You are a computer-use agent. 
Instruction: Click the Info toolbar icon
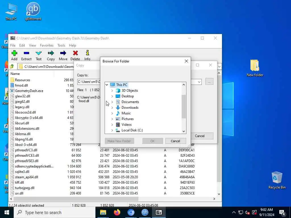click(x=88, y=53)
